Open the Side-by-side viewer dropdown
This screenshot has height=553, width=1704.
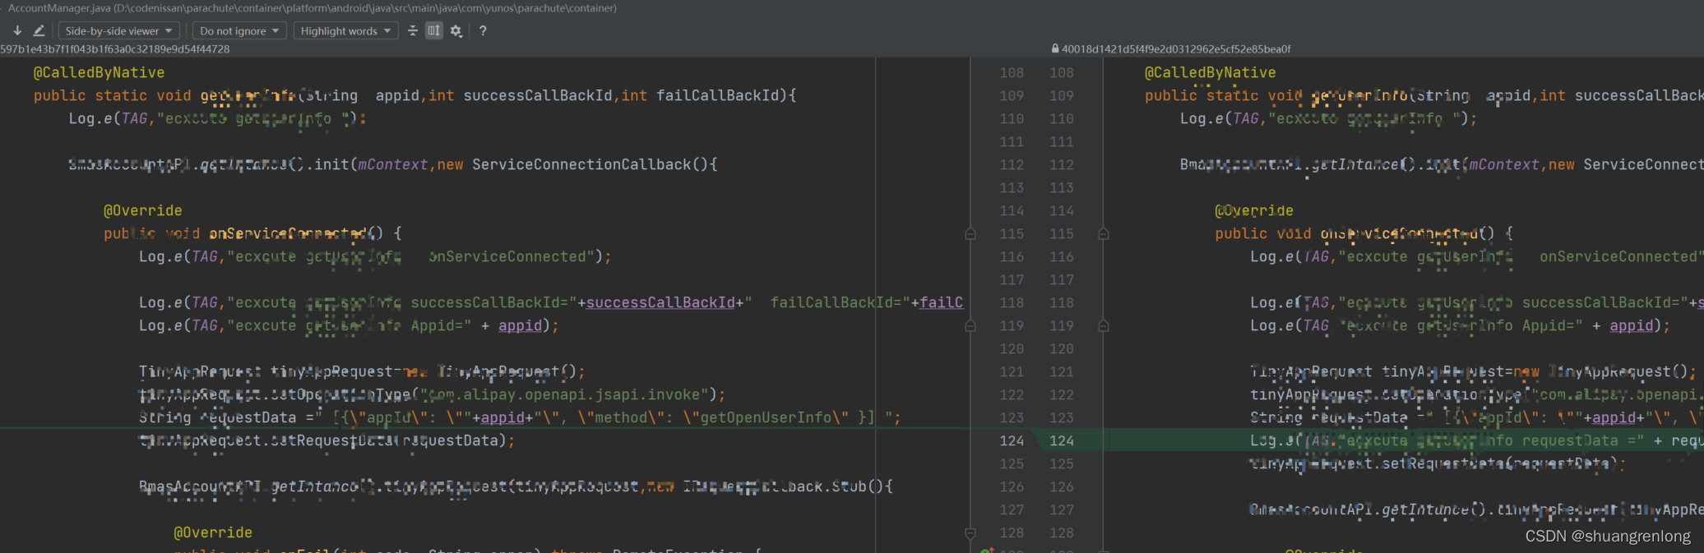118,30
